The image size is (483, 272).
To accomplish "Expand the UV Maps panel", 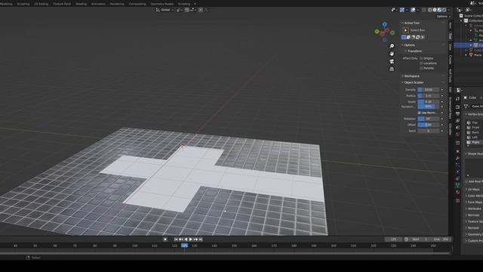I will pyautogui.click(x=473, y=190).
